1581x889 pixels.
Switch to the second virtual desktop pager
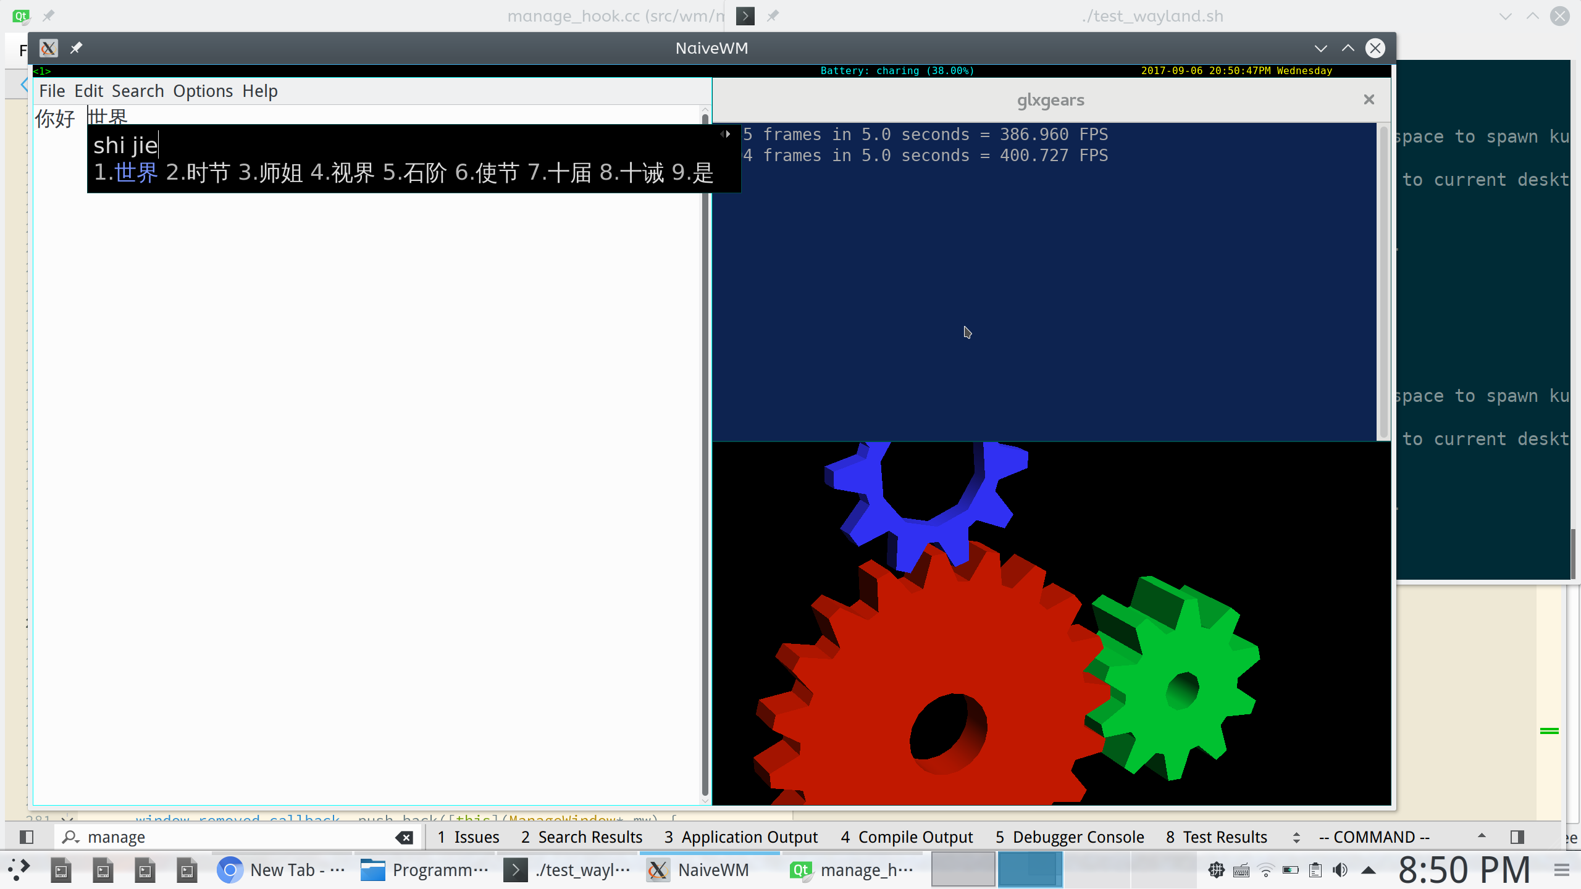coord(1030,869)
